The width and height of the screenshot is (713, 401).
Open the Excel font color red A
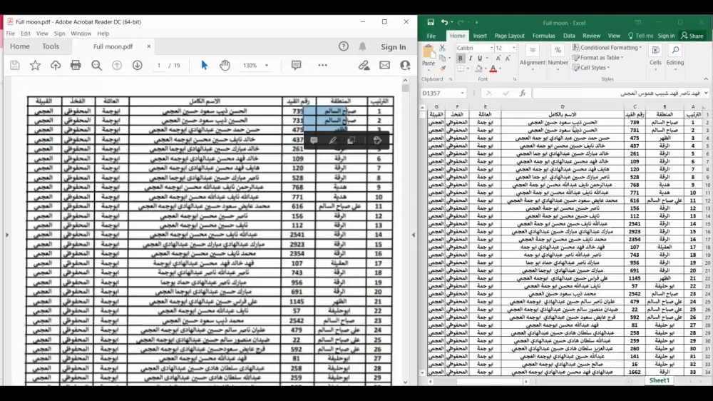point(493,68)
